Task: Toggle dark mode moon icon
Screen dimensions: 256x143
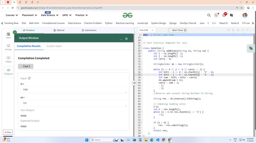Action: tap(216, 15)
